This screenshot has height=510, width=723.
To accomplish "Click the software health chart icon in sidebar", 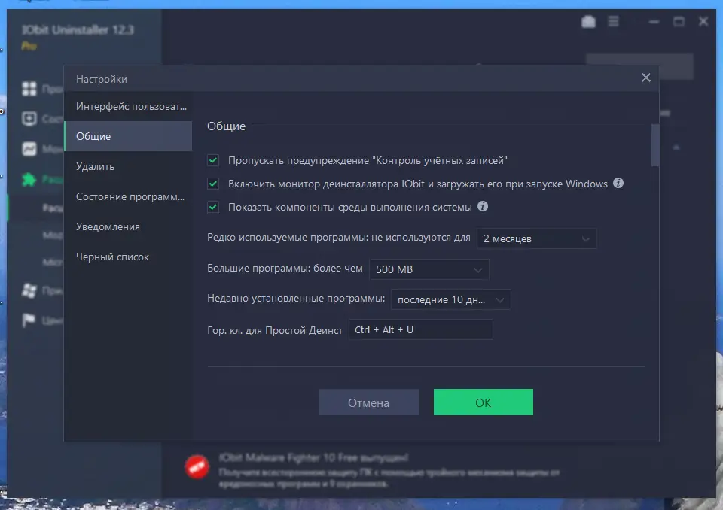I will coord(29,149).
